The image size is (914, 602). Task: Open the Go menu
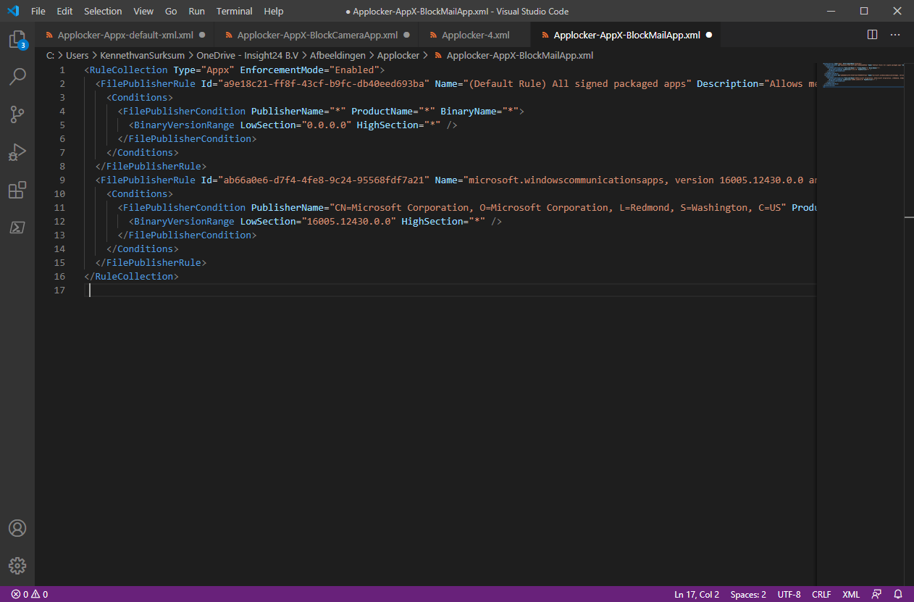pyautogui.click(x=171, y=11)
